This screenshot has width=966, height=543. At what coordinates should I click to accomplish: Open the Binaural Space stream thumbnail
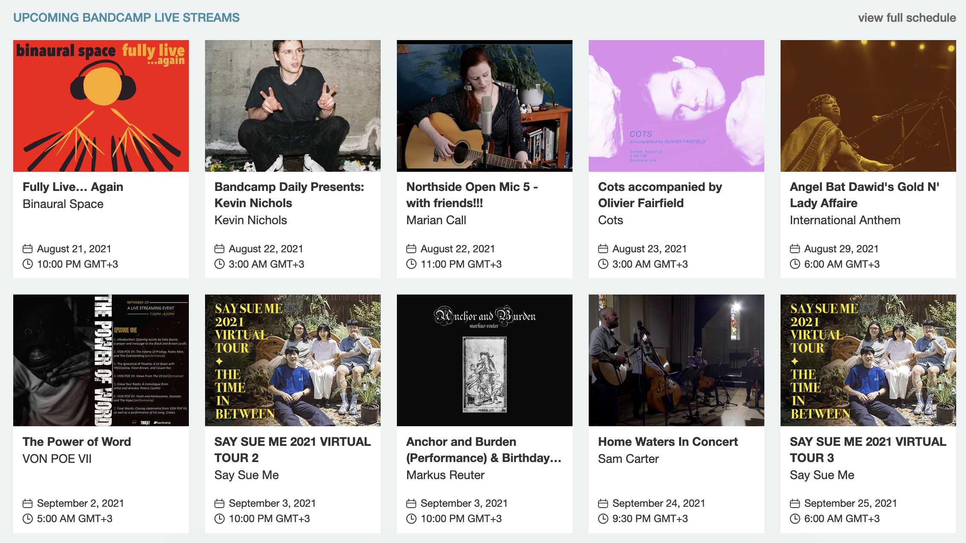[101, 106]
